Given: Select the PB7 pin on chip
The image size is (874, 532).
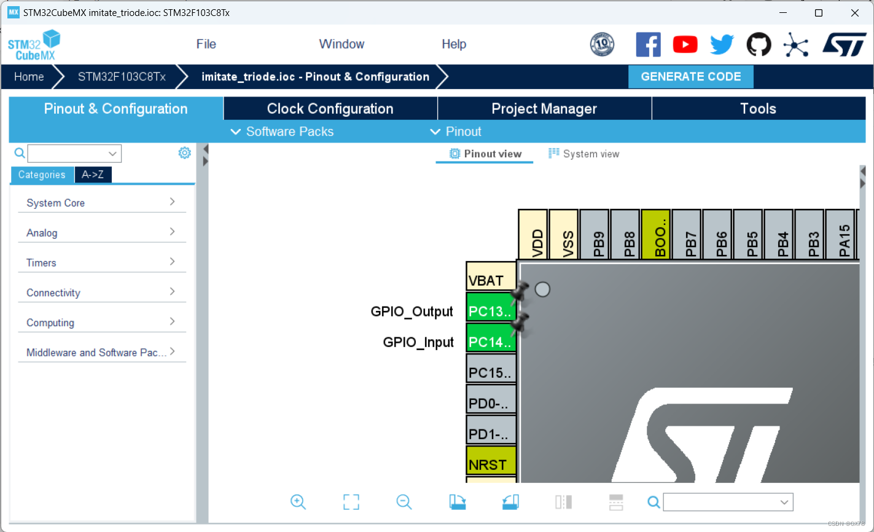Looking at the screenshot, I should 687,235.
